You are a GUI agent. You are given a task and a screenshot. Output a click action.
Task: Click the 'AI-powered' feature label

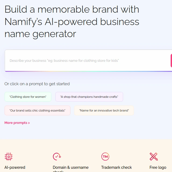15,167
